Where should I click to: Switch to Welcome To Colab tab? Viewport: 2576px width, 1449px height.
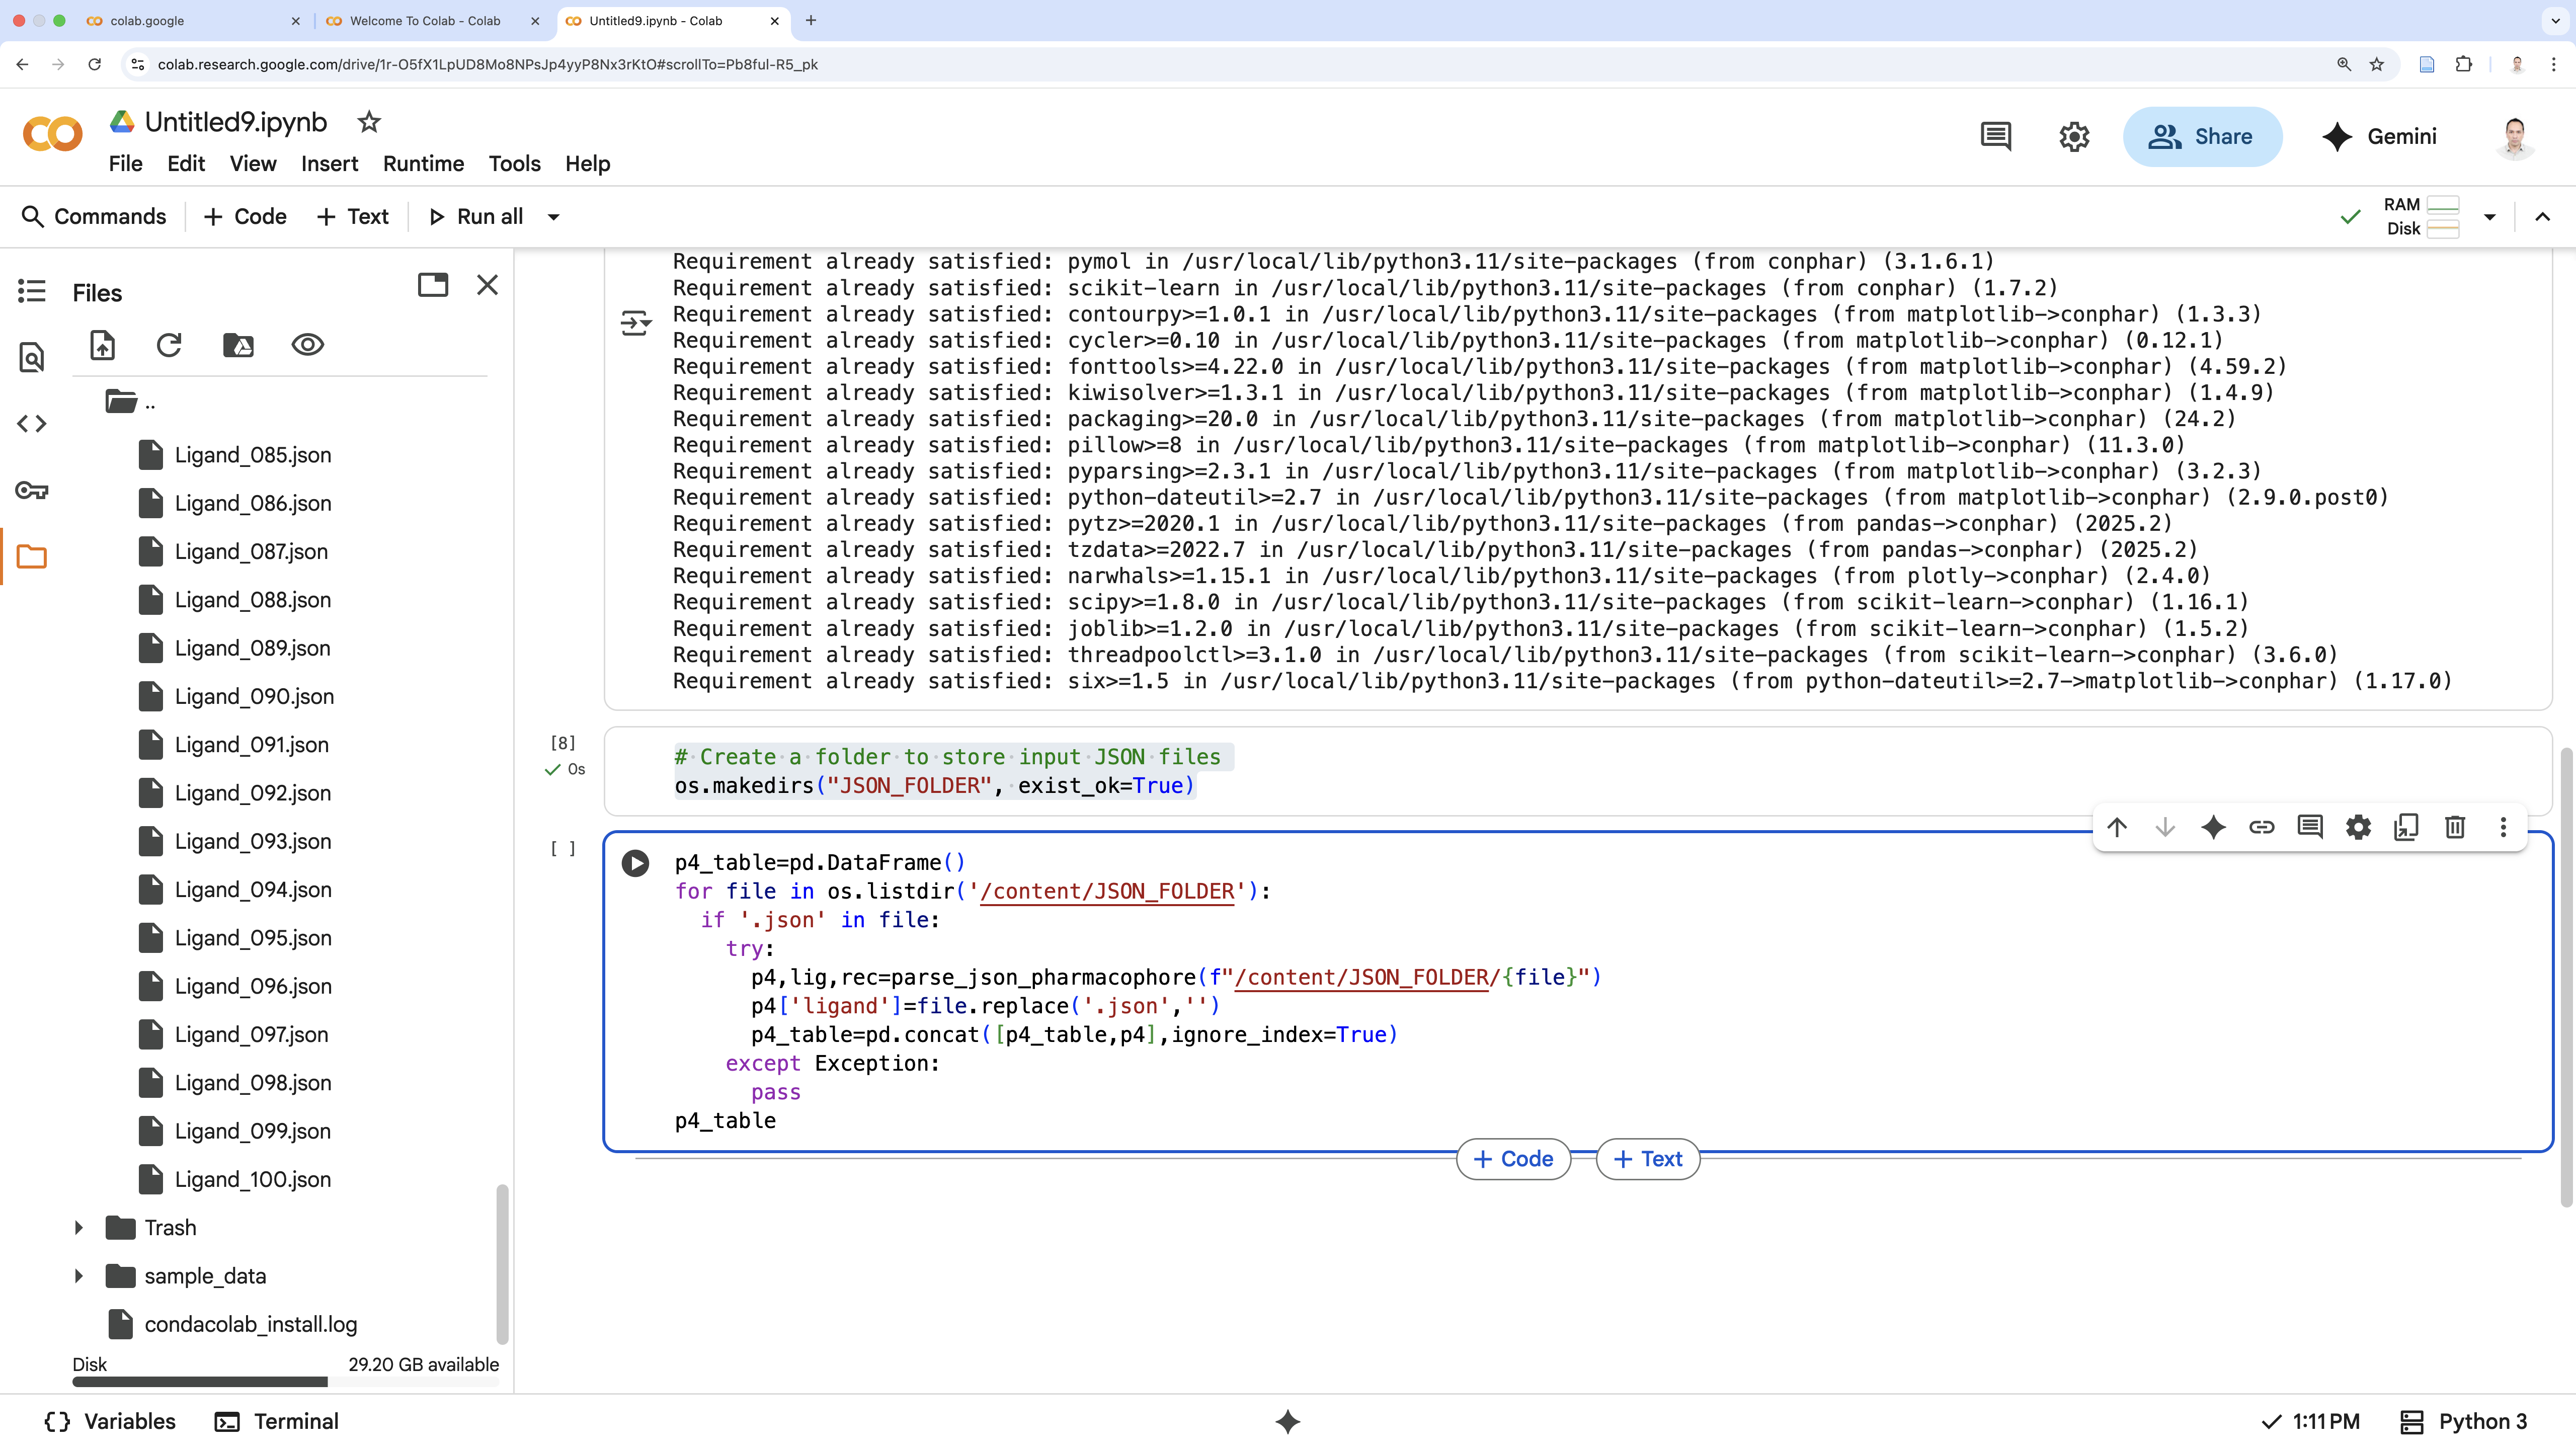425,20
